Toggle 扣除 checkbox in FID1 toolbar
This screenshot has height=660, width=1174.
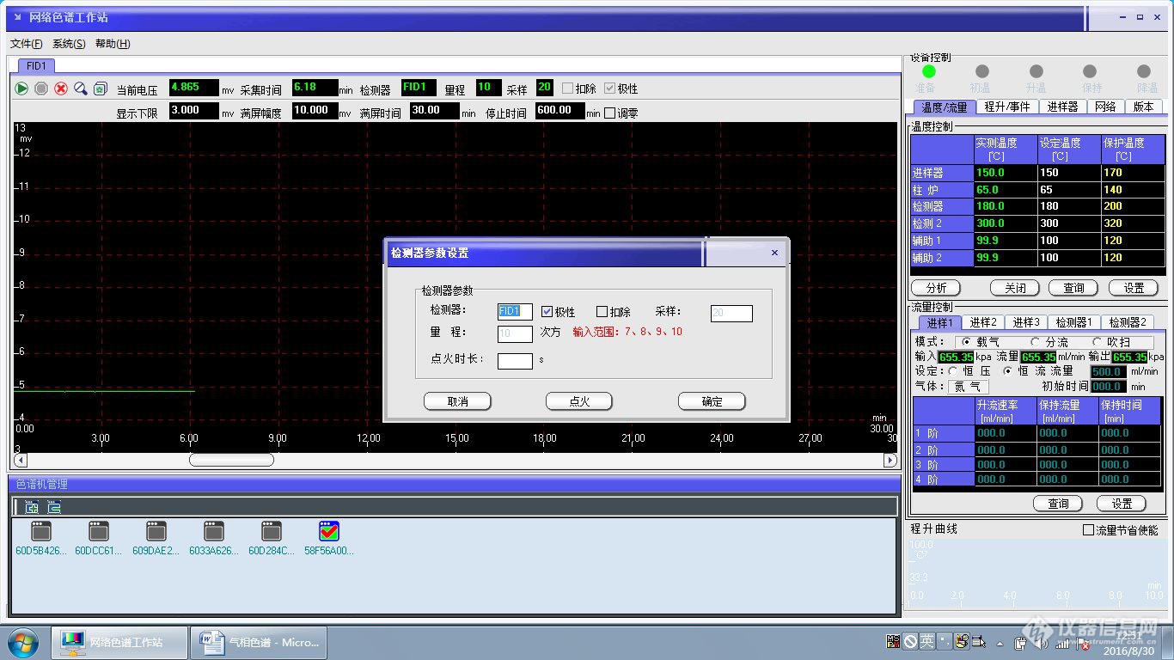coord(567,89)
